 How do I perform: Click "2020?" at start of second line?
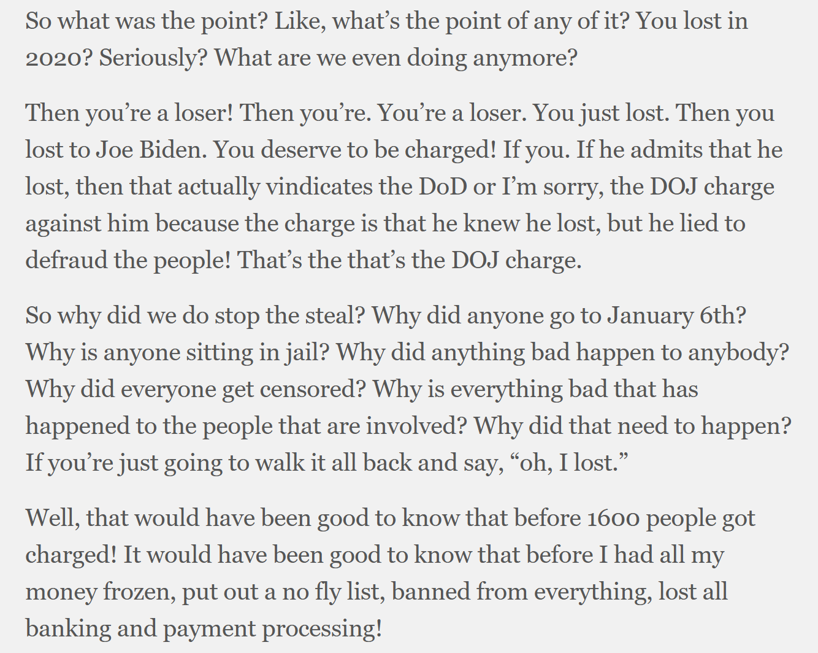(x=59, y=58)
